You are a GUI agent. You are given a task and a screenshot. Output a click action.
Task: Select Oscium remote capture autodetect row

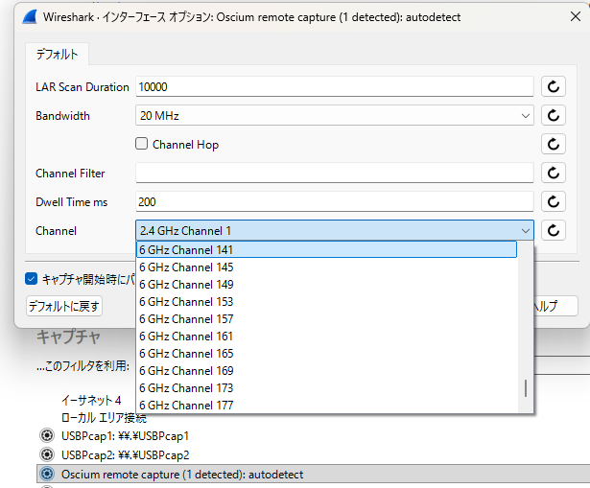tap(313, 474)
